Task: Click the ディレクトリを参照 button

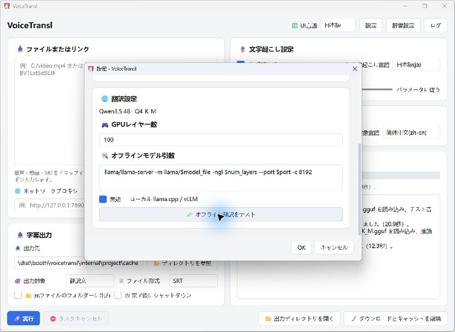Action: click(x=182, y=263)
